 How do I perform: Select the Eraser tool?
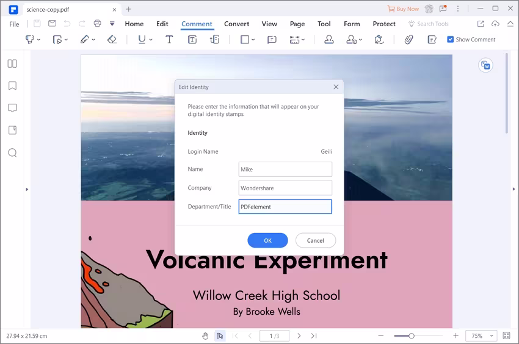(112, 40)
